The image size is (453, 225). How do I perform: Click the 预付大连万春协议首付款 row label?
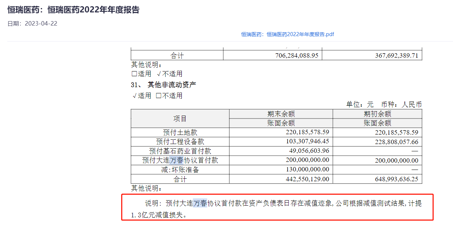[x=180, y=160]
